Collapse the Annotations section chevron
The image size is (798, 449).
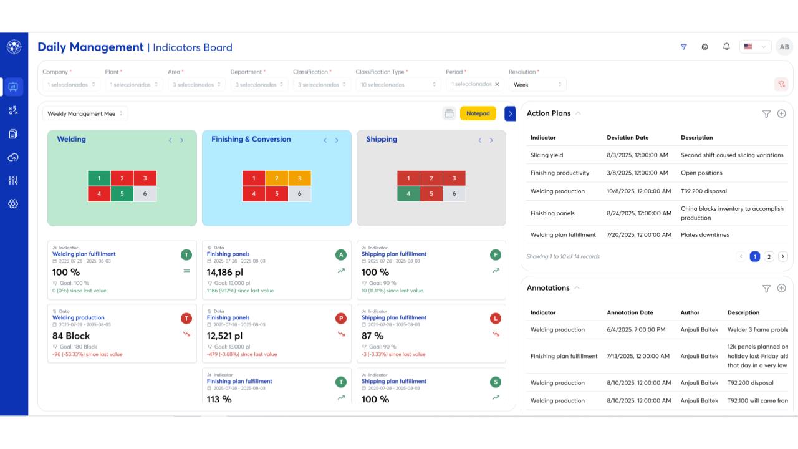(577, 288)
